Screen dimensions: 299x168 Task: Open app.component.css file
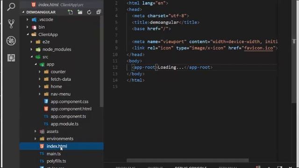coord(70,102)
